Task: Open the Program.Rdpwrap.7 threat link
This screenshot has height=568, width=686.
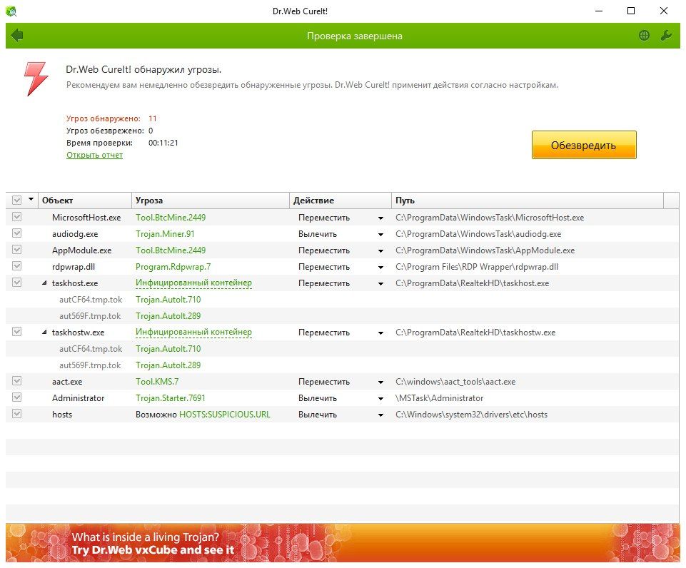Action: pyautogui.click(x=173, y=267)
